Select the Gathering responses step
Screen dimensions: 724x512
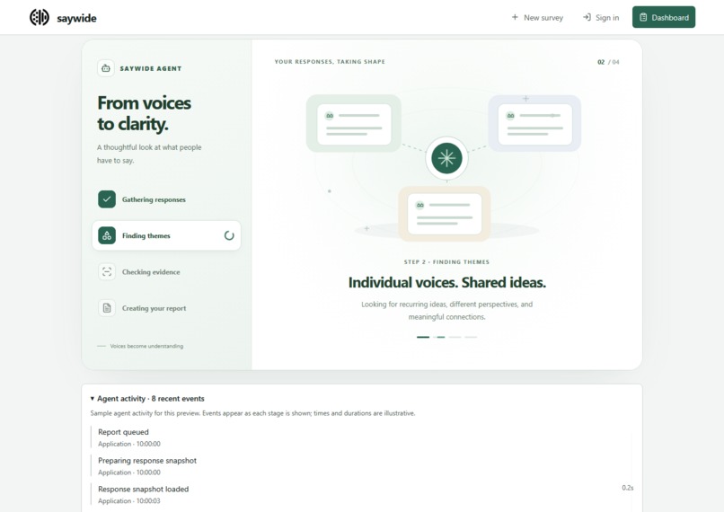coord(166,199)
